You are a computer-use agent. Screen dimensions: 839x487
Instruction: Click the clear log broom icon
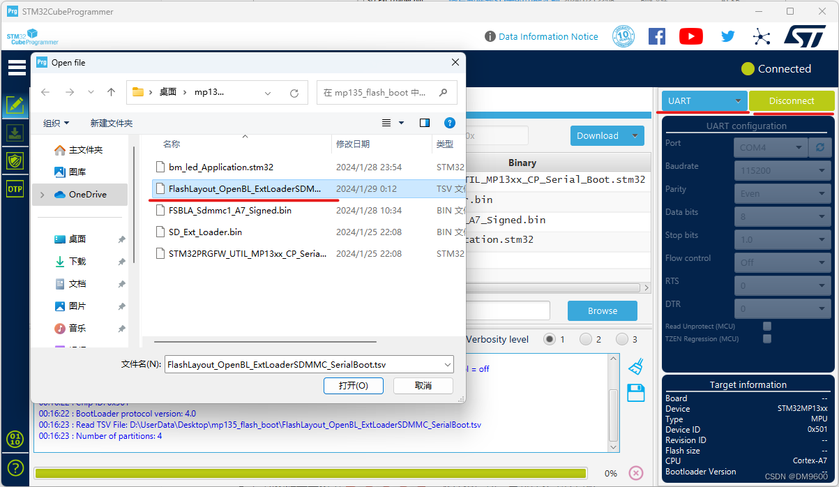click(635, 366)
